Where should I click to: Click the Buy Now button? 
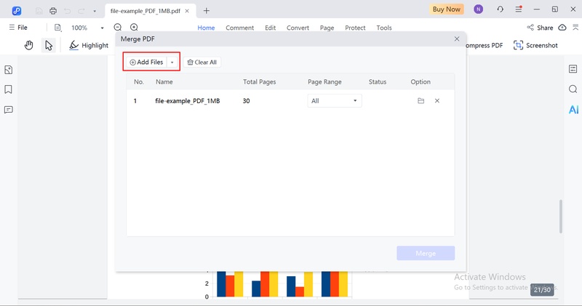point(446,9)
